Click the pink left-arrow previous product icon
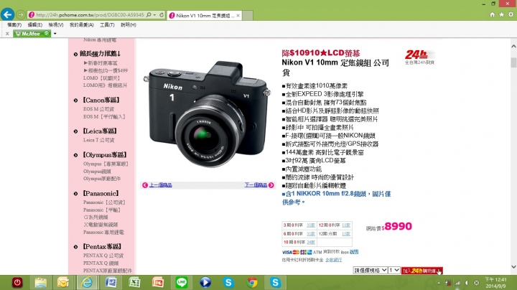The height and width of the screenshot is (290, 517). pyautogui.click(x=145, y=185)
